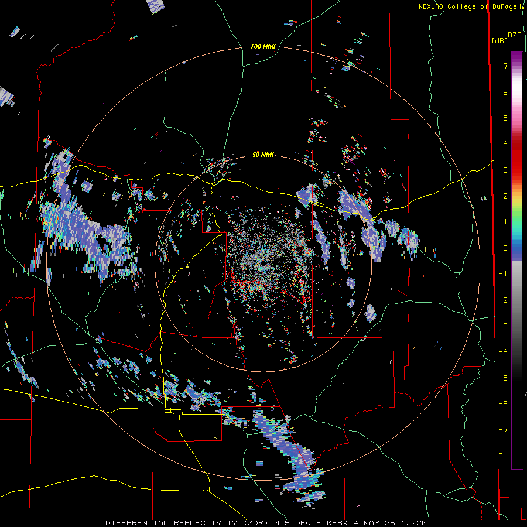Click the -2 value on the scale
Screen dimensions: 527x527
[x=503, y=300]
